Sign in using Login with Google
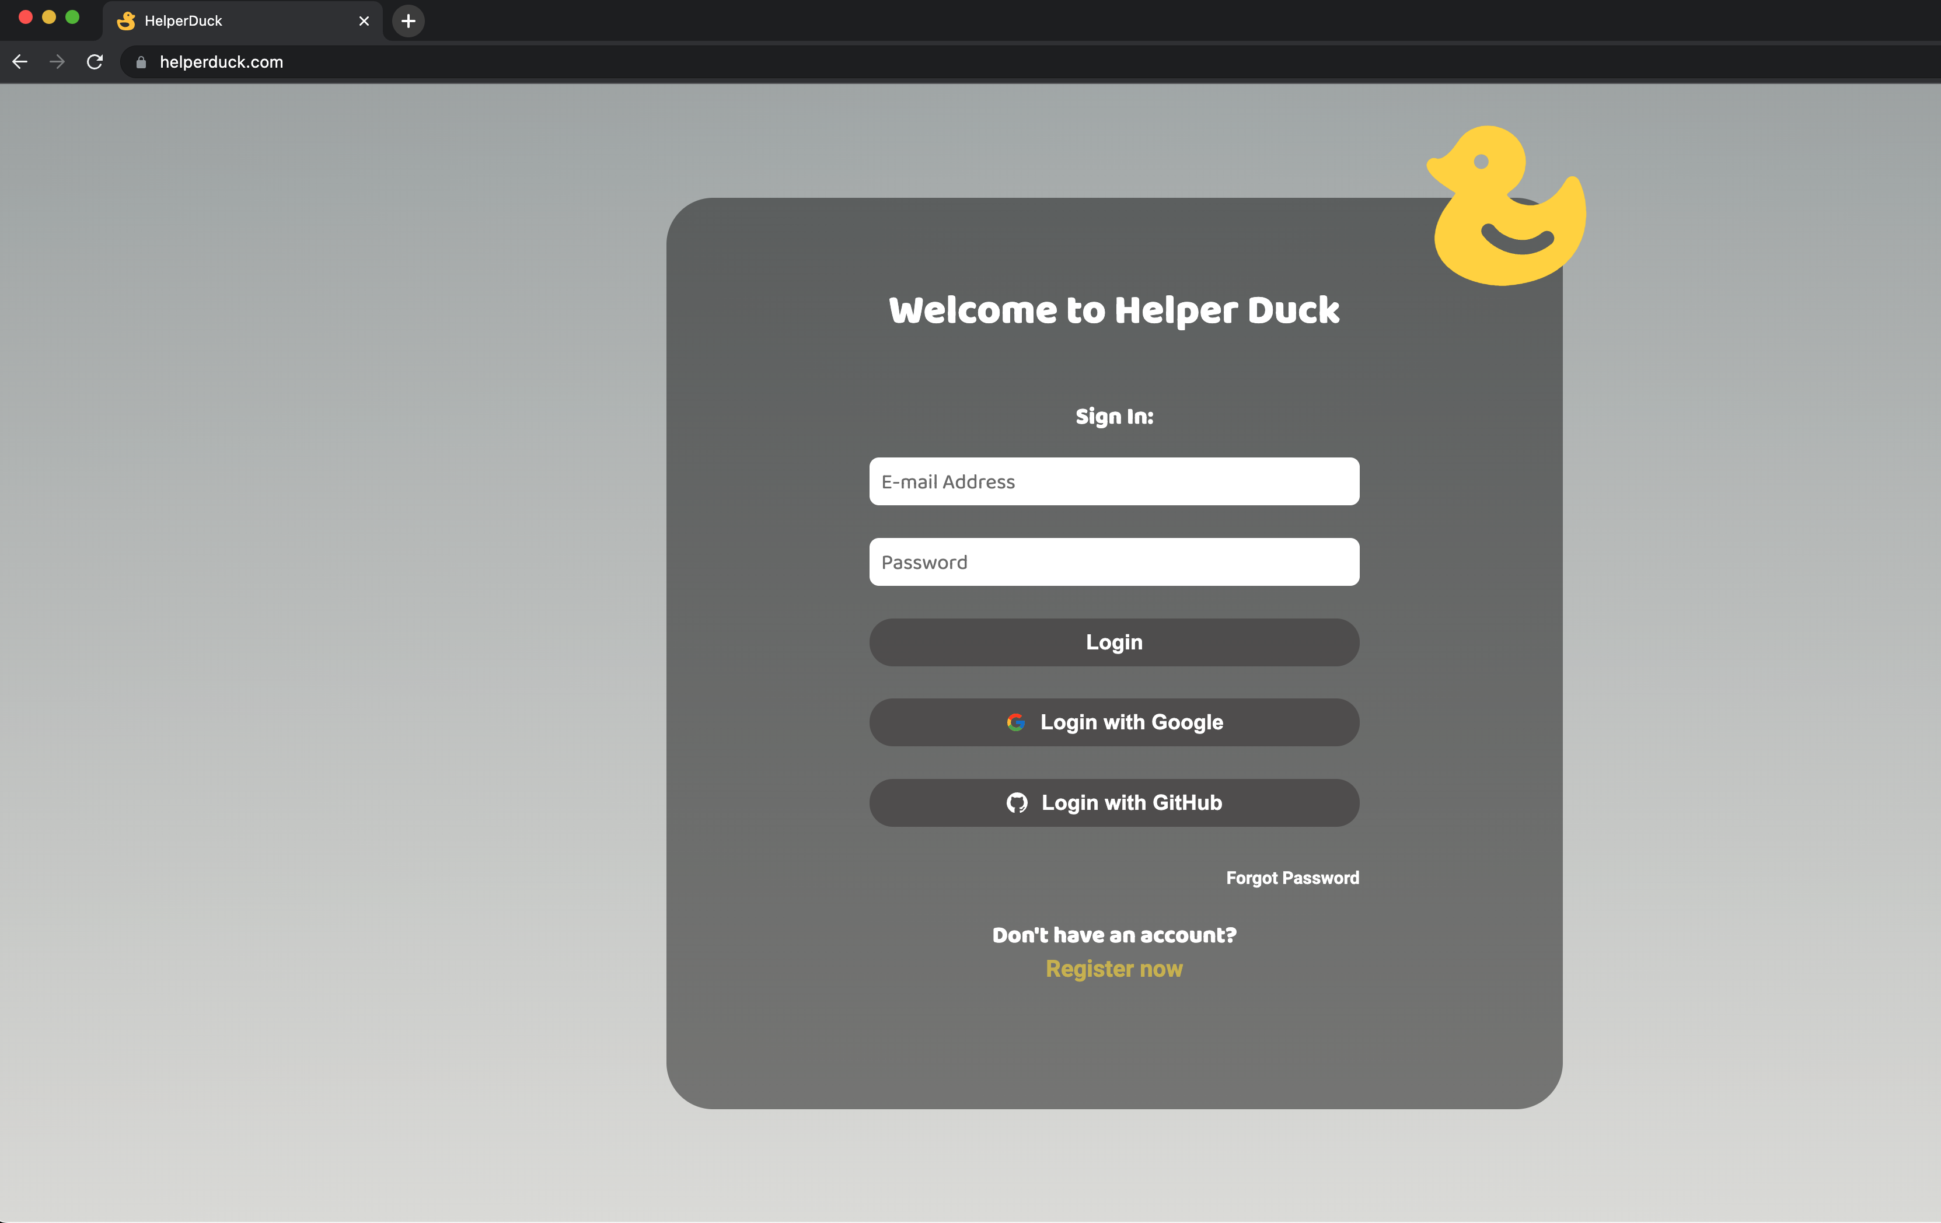 coord(1114,722)
